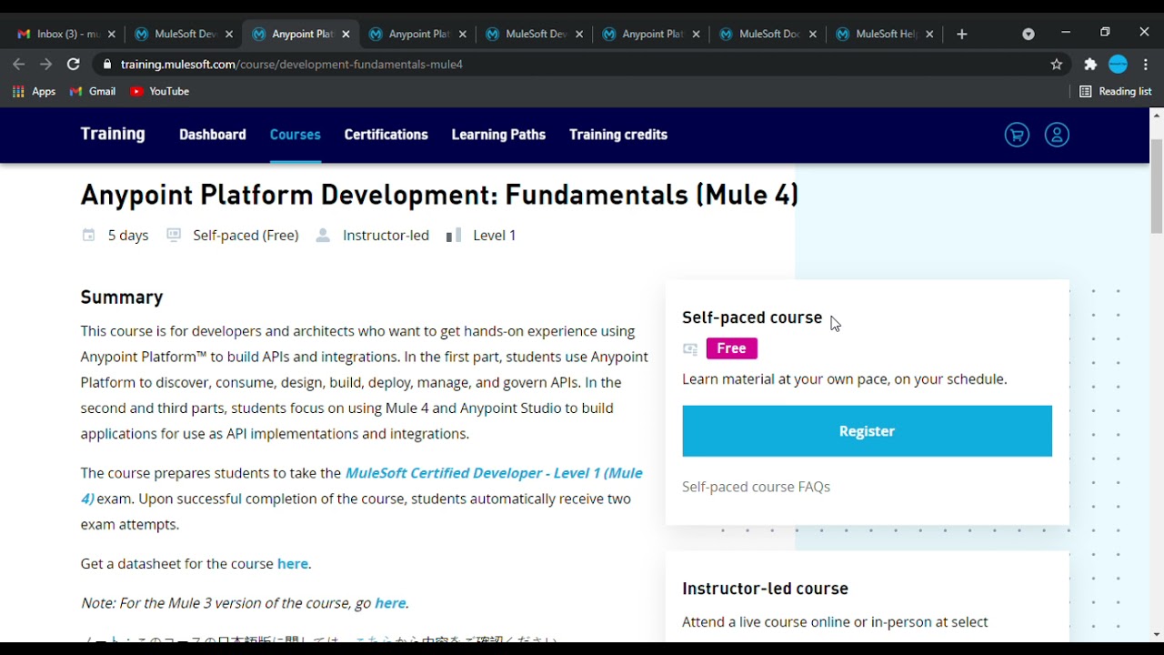The width and height of the screenshot is (1164, 655).
Task: Click the course title heading
Action: click(x=439, y=195)
